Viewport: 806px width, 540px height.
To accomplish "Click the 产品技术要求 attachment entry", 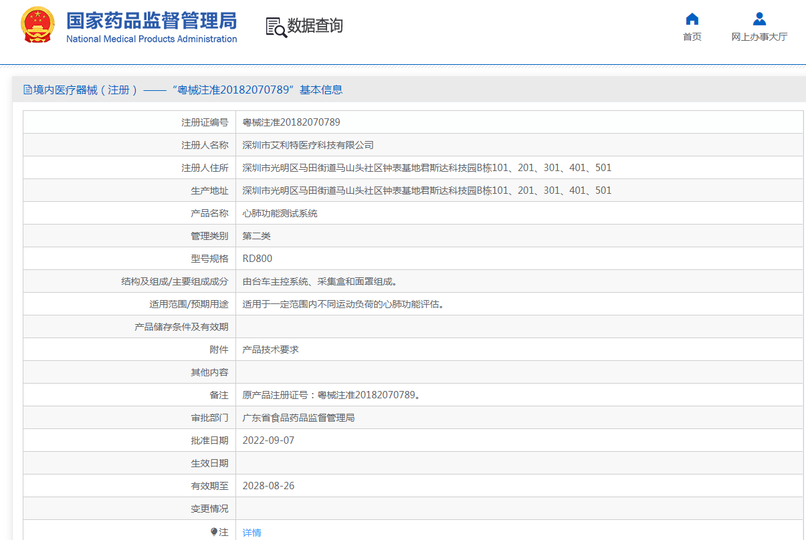I will click(x=270, y=350).
